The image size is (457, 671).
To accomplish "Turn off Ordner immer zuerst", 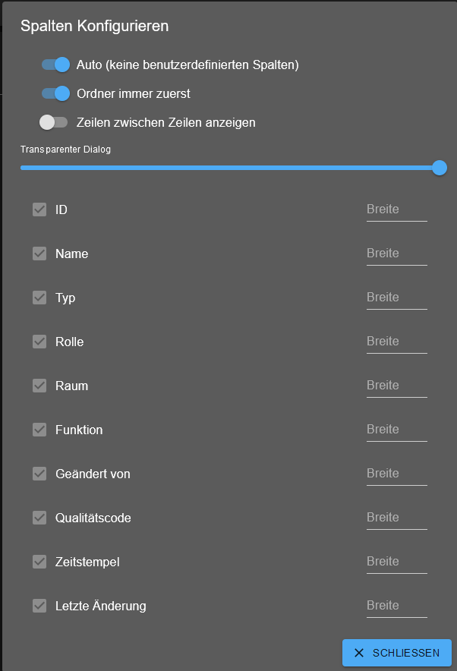I will click(x=55, y=93).
